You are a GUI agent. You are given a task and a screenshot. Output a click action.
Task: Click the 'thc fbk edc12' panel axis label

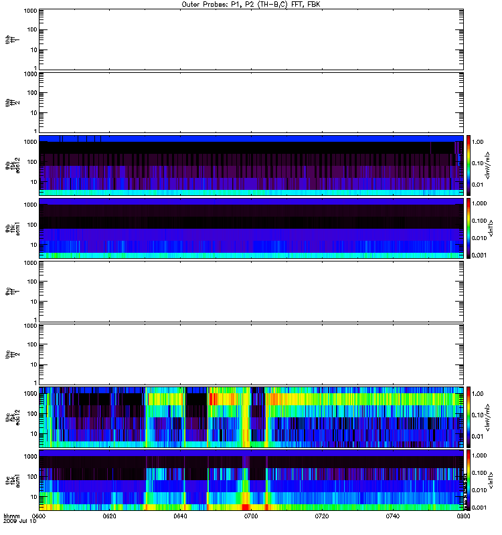click(13, 417)
